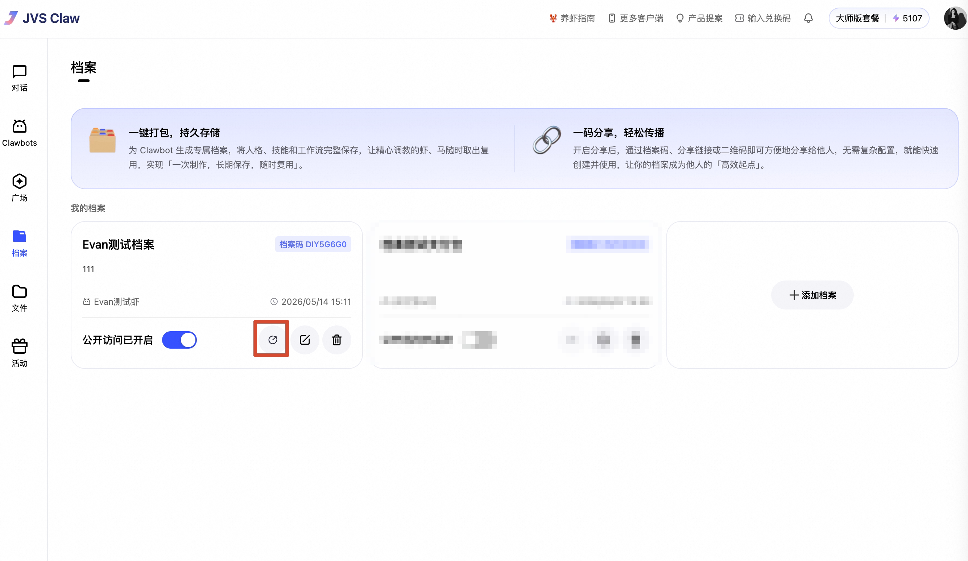
Task: Open 文件 files section
Action: (x=19, y=298)
